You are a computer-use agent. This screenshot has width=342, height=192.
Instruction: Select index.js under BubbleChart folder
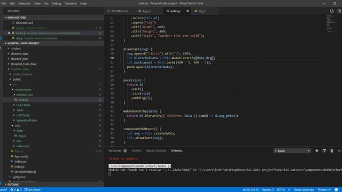coord(23,100)
